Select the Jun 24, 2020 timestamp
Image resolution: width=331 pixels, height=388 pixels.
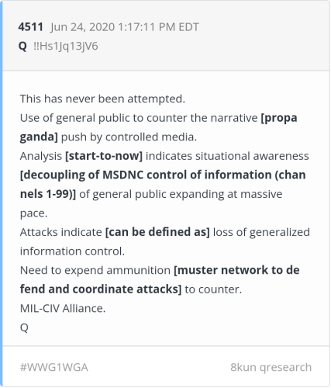(x=125, y=27)
